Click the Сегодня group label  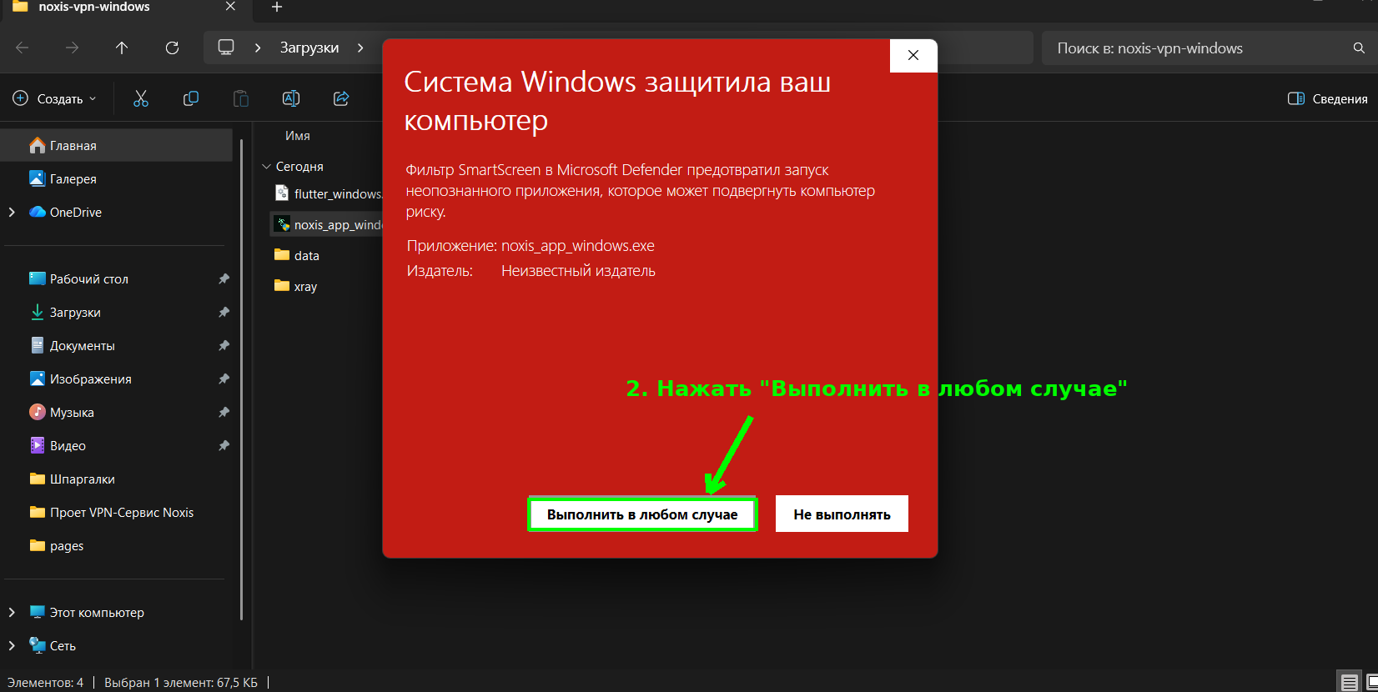click(299, 166)
